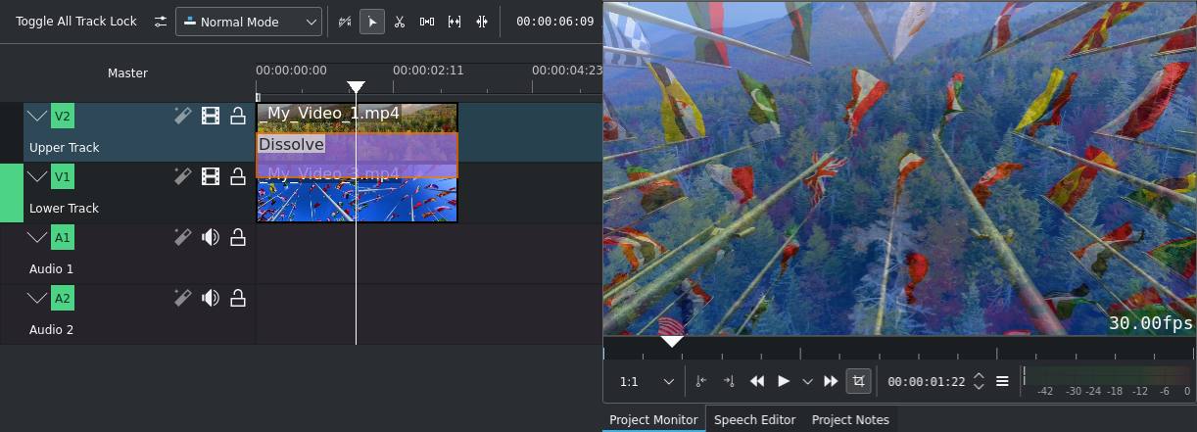The width and height of the screenshot is (1197, 432).
Task: Toggle the monitor edit mode crop icon
Action: click(859, 381)
